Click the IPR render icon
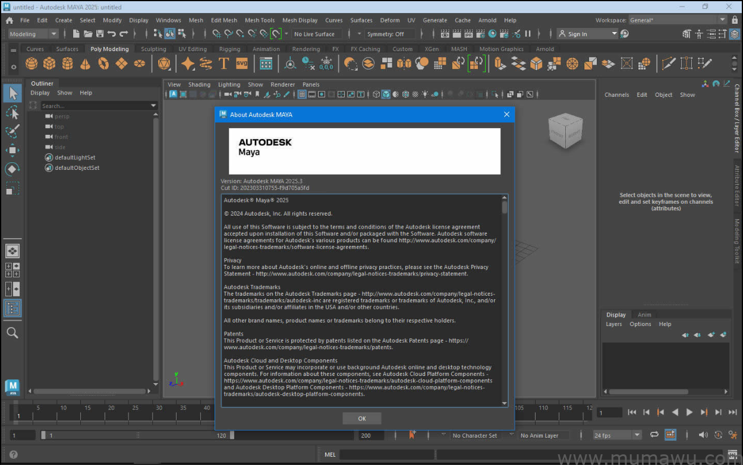 (x=468, y=34)
